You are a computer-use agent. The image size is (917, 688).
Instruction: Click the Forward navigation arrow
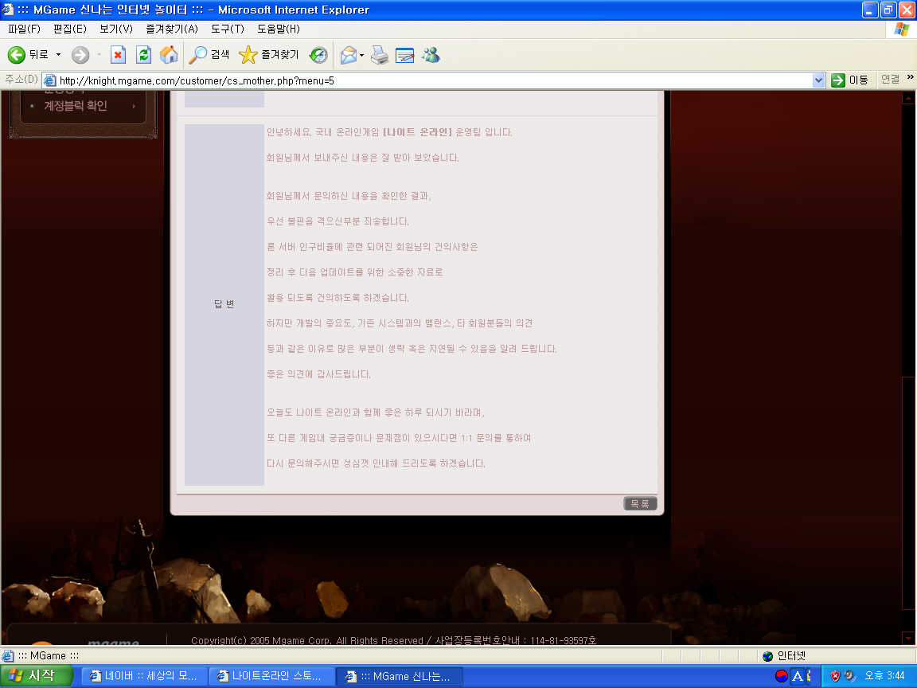tap(80, 55)
